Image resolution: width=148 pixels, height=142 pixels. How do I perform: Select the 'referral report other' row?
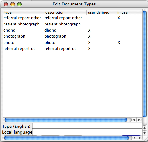point(72,18)
